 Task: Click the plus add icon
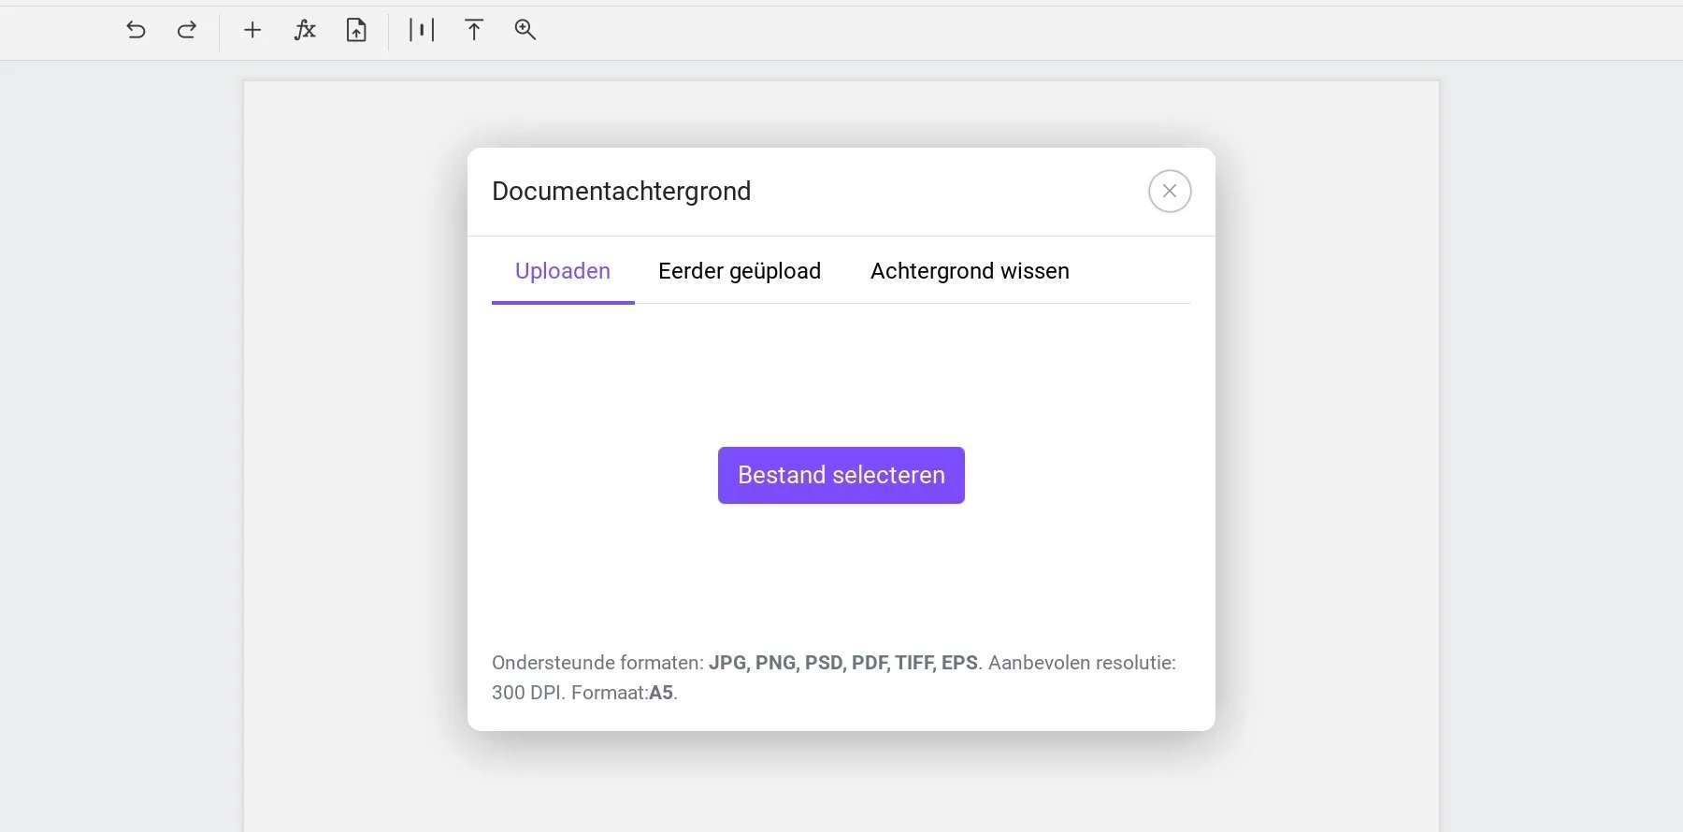[252, 30]
